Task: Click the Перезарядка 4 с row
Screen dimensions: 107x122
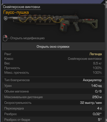Action: pos(53,108)
